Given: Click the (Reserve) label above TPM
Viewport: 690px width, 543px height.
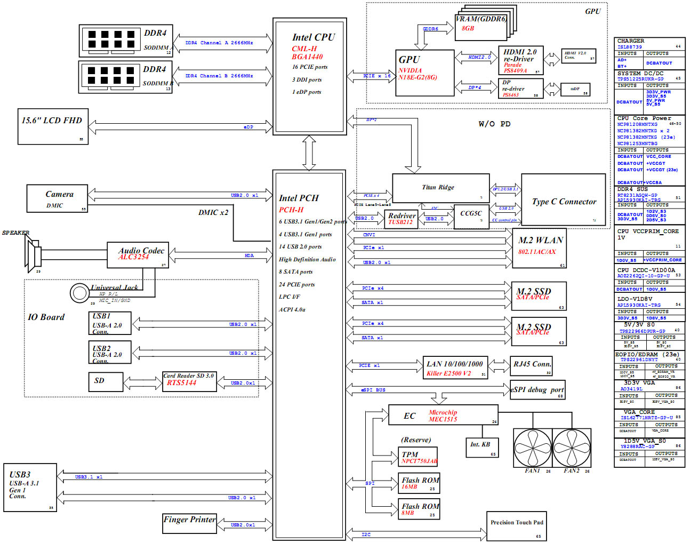Looking at the screenshot, I should click(x=416, y=440).
